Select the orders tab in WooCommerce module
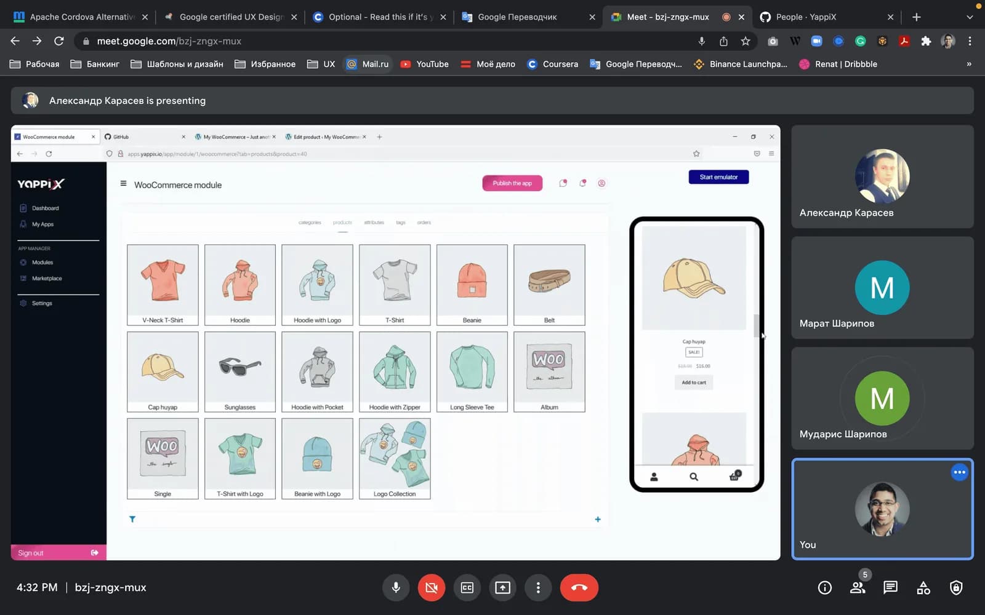The image size is (985, 615). tap(424, 223)
